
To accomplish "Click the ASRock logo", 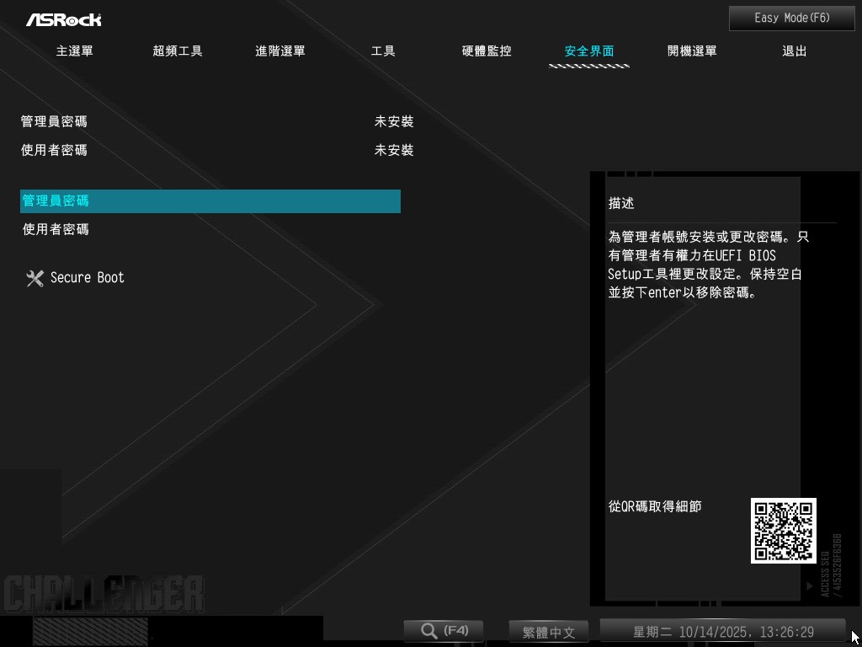I will 63,19.
